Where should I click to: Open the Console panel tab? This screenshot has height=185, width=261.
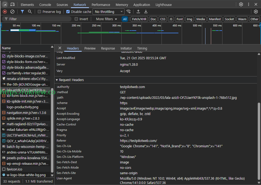click(x=45, y=5)
